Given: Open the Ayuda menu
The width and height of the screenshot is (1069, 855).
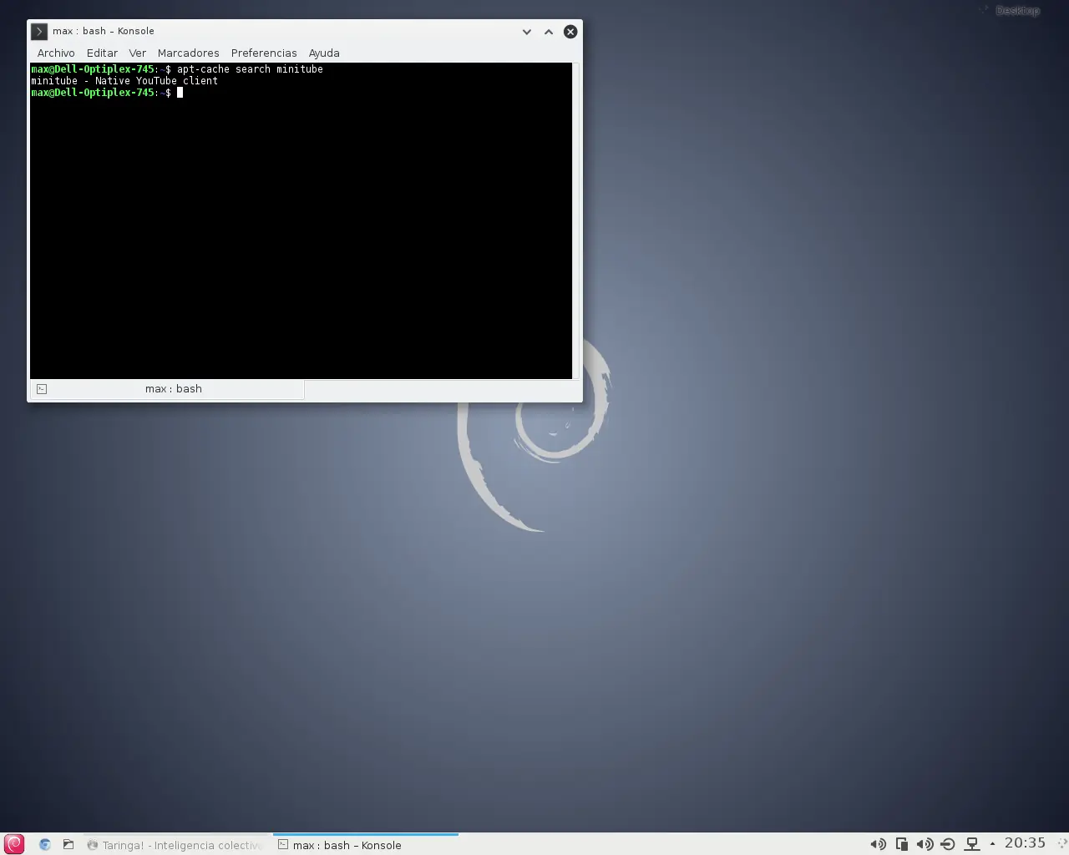Looking at the screenshot, I should pos(324,53).
